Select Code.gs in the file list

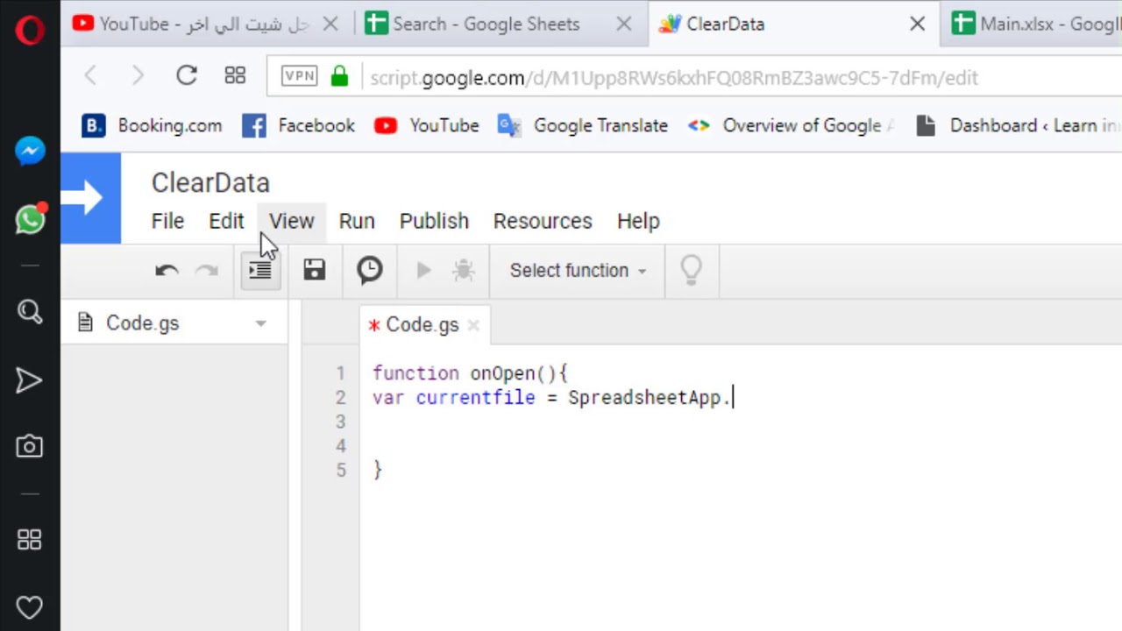tap(142, 323)
